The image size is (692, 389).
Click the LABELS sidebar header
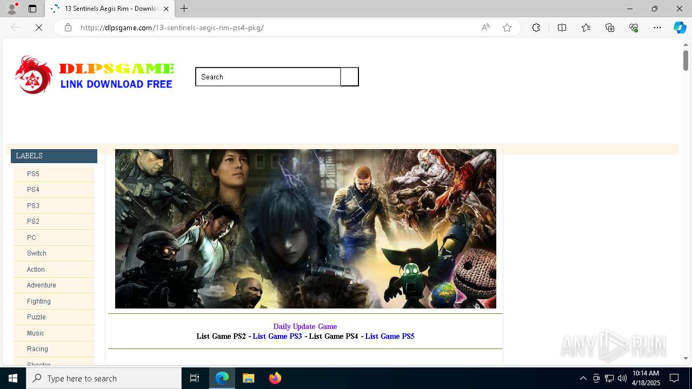pyautogui.click(x=54, y=156)
